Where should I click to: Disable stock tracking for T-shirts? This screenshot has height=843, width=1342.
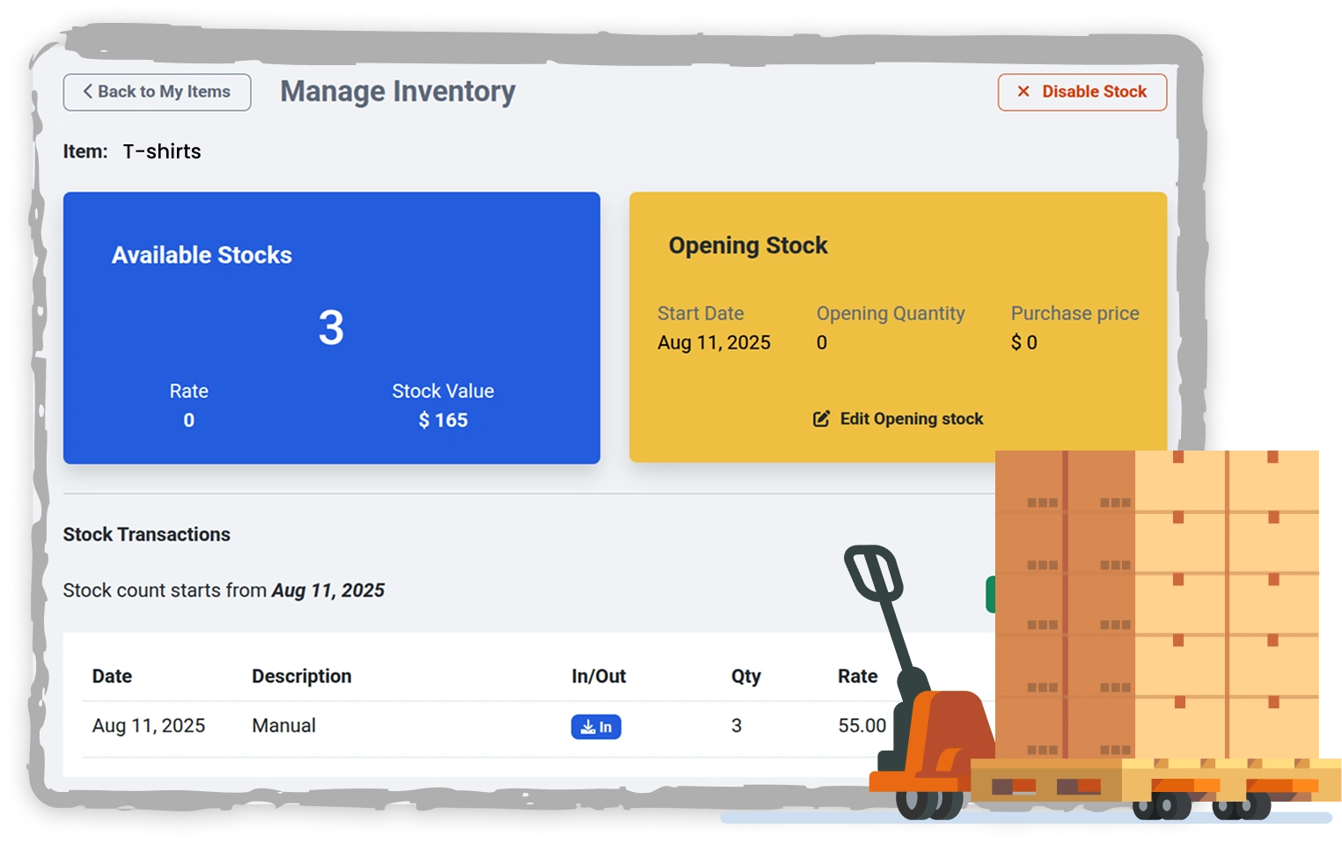[x=1082, y=92]
